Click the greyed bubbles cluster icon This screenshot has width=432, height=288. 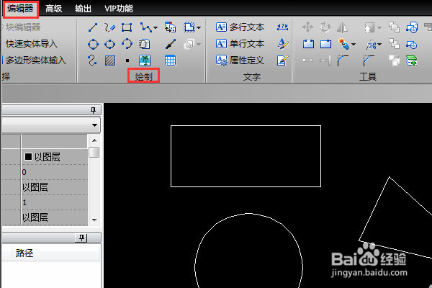point(395,60)
